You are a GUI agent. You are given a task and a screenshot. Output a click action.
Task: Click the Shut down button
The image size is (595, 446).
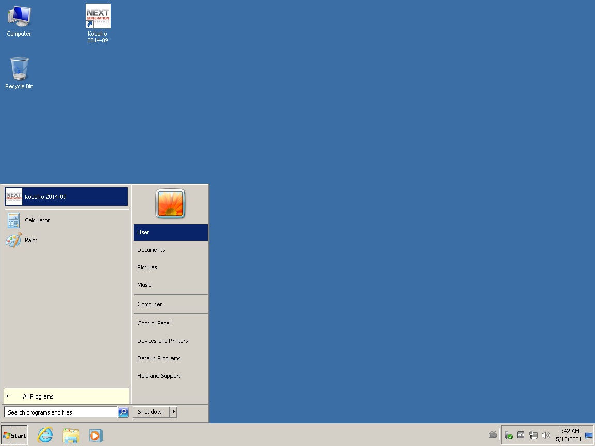[151, 412]
